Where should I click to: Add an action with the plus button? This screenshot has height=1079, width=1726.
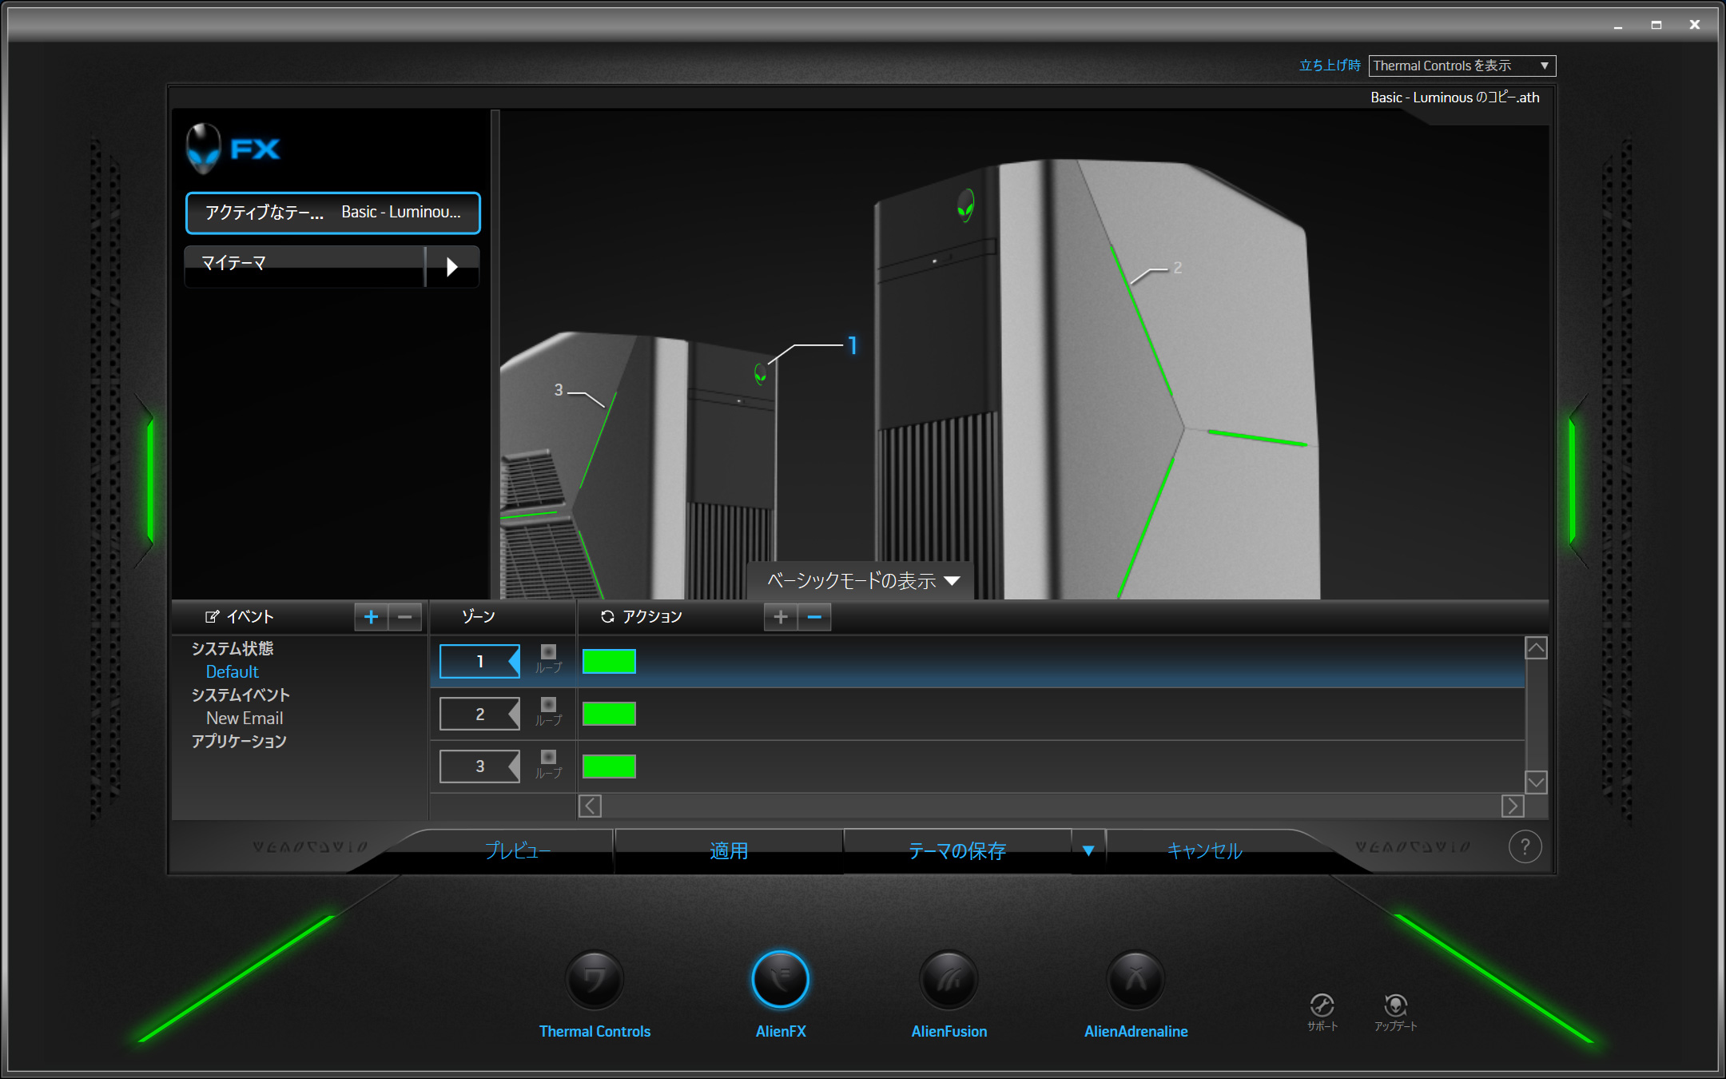click(781, 617)
